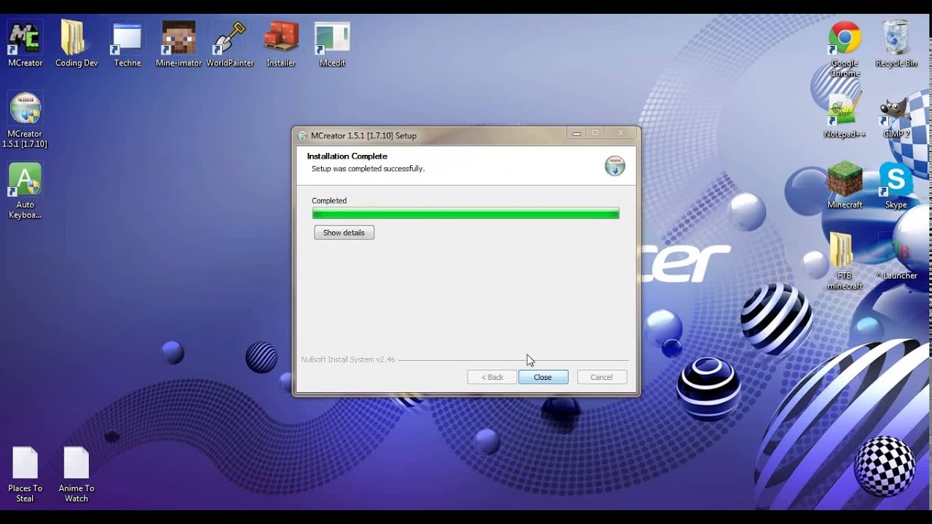The width and height of the screenshot is (932, 524).
Task: Launch WorldPainter from the desktop
Action: pyautogui.click(x=230, y=44)
